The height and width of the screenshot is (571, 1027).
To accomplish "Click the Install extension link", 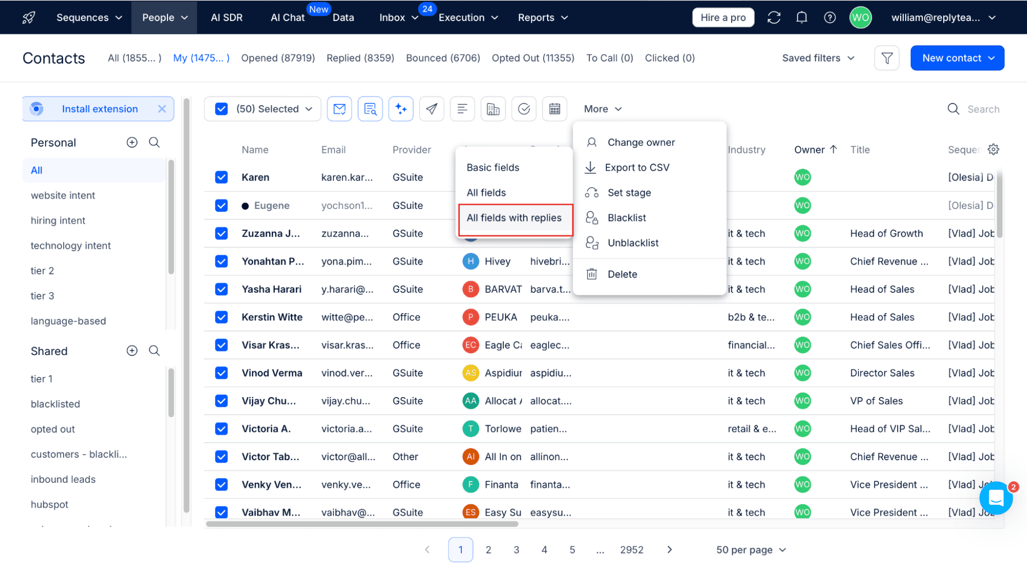I will click(x=100, y=109).
